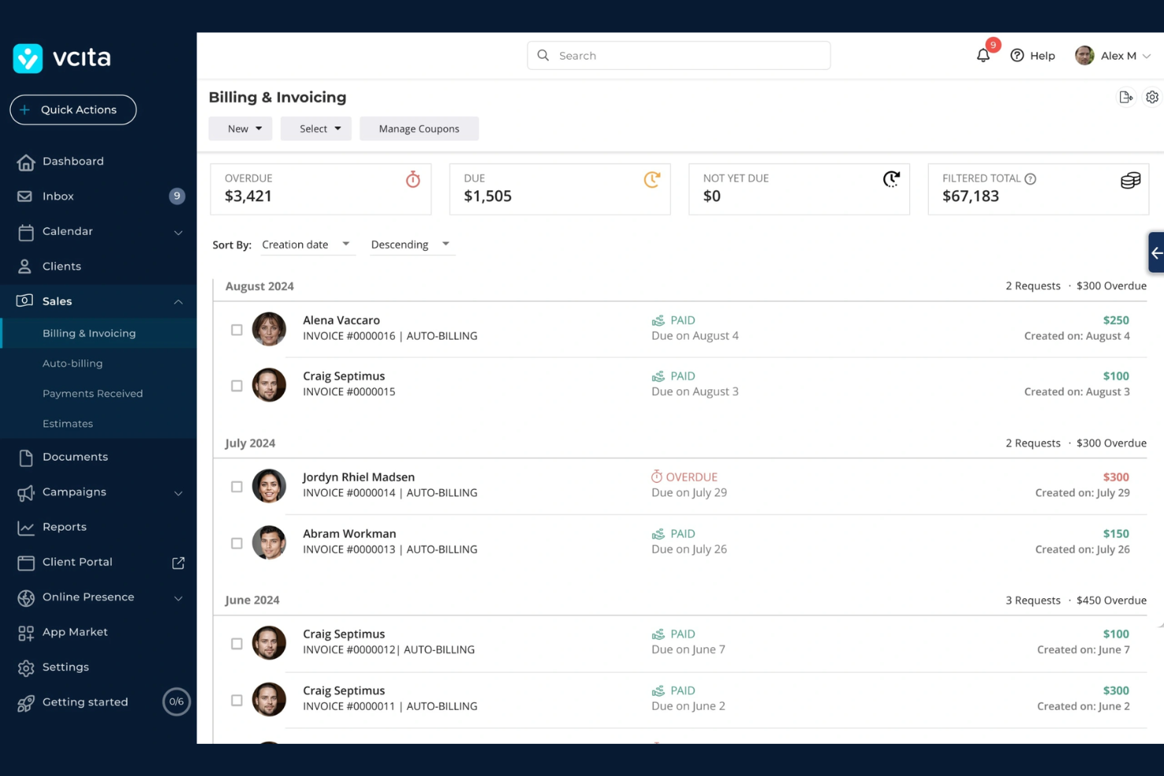Screen dimensions: 1164x776
Task: Click the Filtered Total coins icon
Action: [x=1129, y=180]
